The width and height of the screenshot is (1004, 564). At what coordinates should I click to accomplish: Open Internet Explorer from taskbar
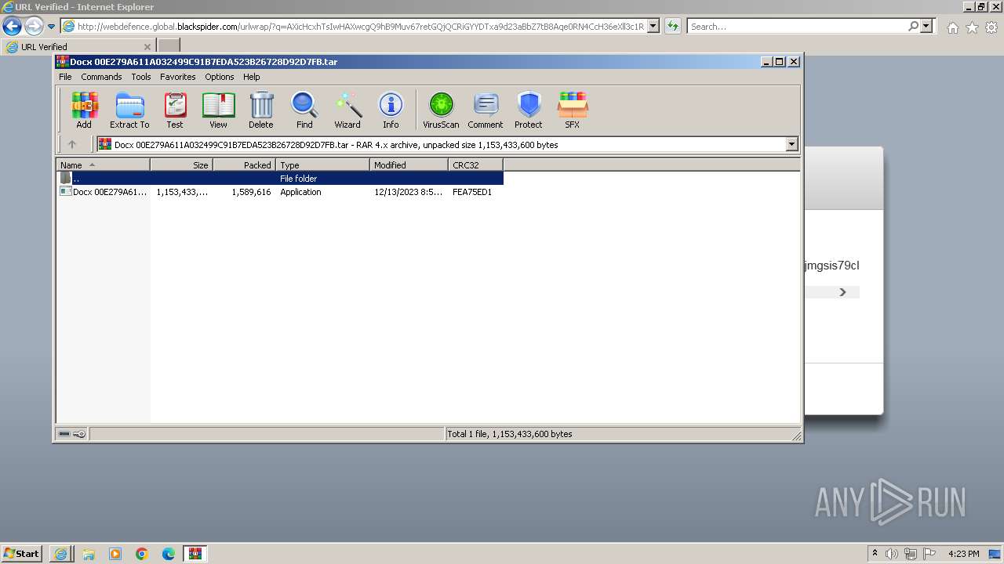[60, 554]
